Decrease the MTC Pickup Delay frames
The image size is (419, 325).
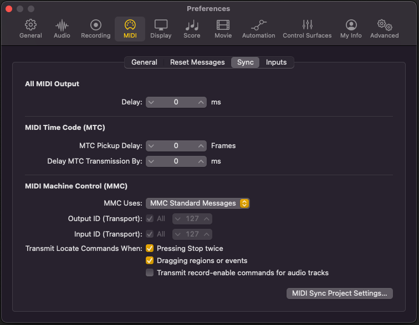click(151, 146)
